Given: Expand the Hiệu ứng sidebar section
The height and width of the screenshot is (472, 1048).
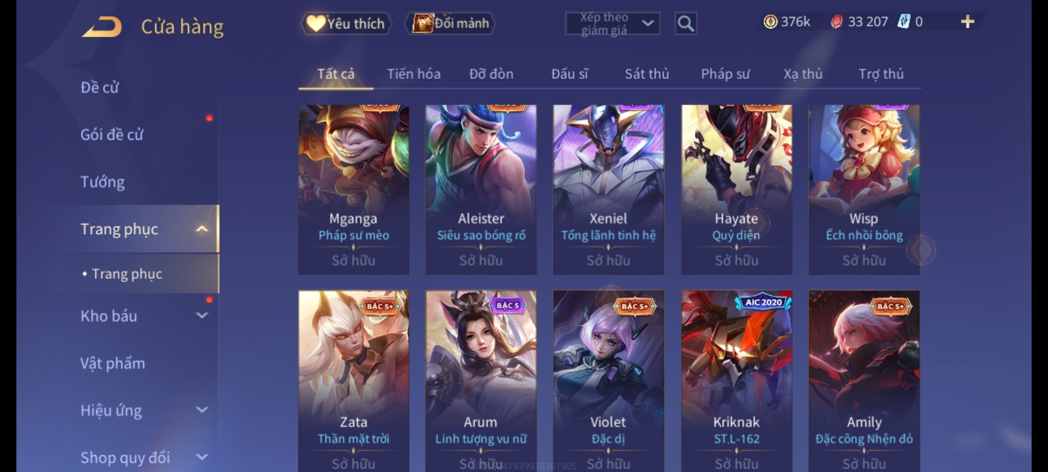Looking at the screenshot, I should (x=202, y=410).
